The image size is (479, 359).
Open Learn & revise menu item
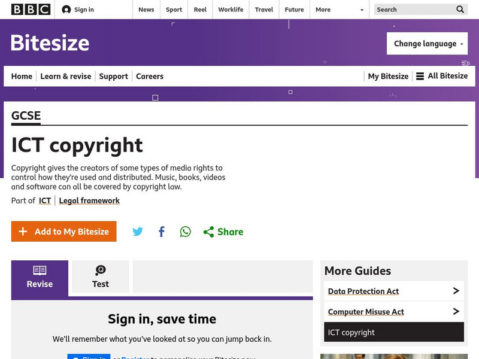click(66, 76)
